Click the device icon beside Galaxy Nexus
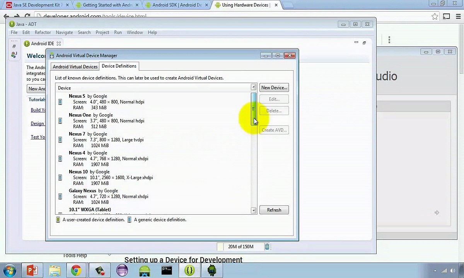The image size is (464, 278). 60,197
